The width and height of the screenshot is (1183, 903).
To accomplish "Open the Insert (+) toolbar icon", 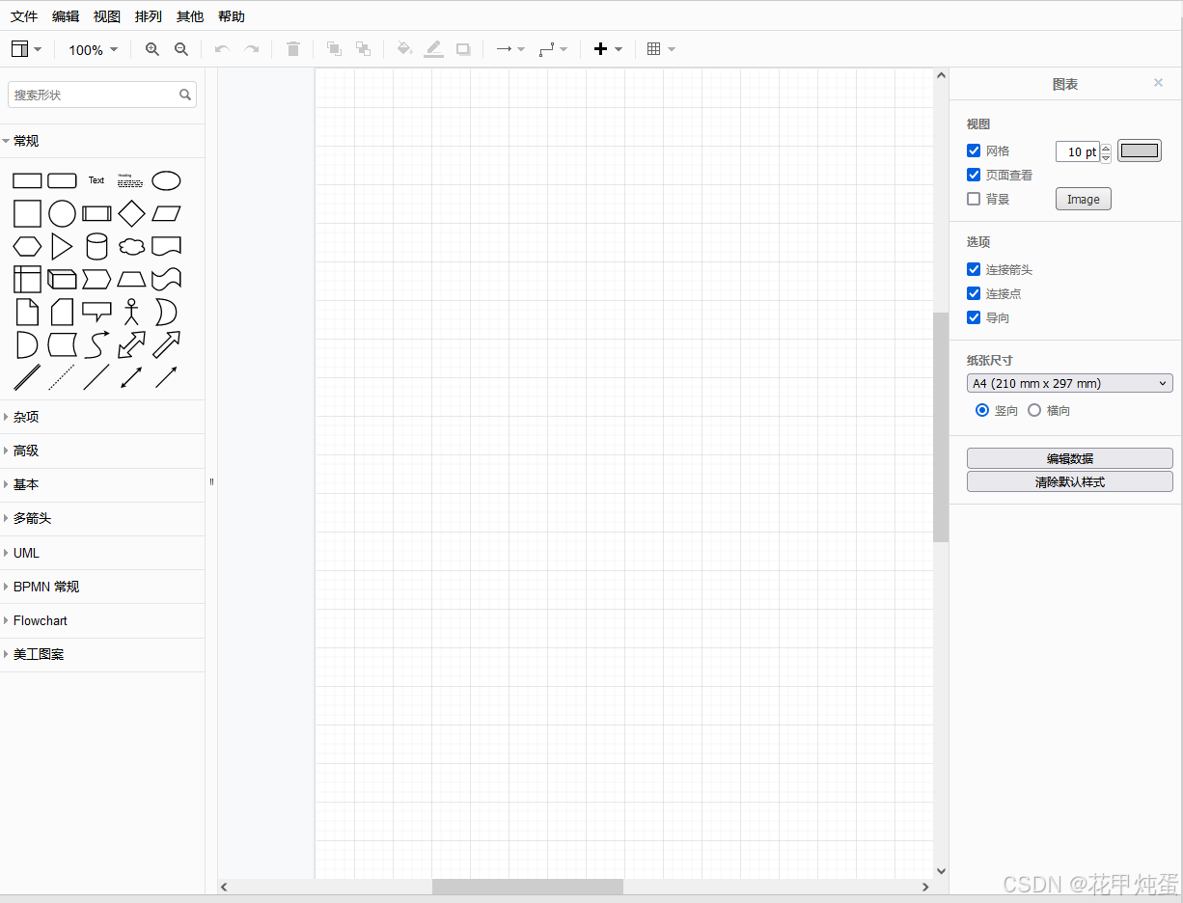I will 600,48.
